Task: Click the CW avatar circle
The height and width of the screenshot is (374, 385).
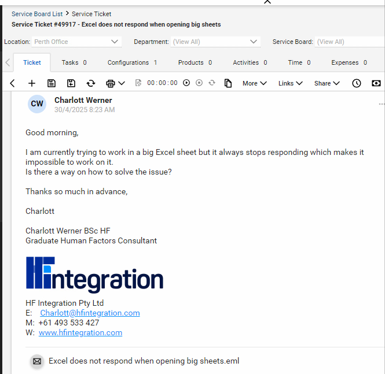Action: click(37, 104)
